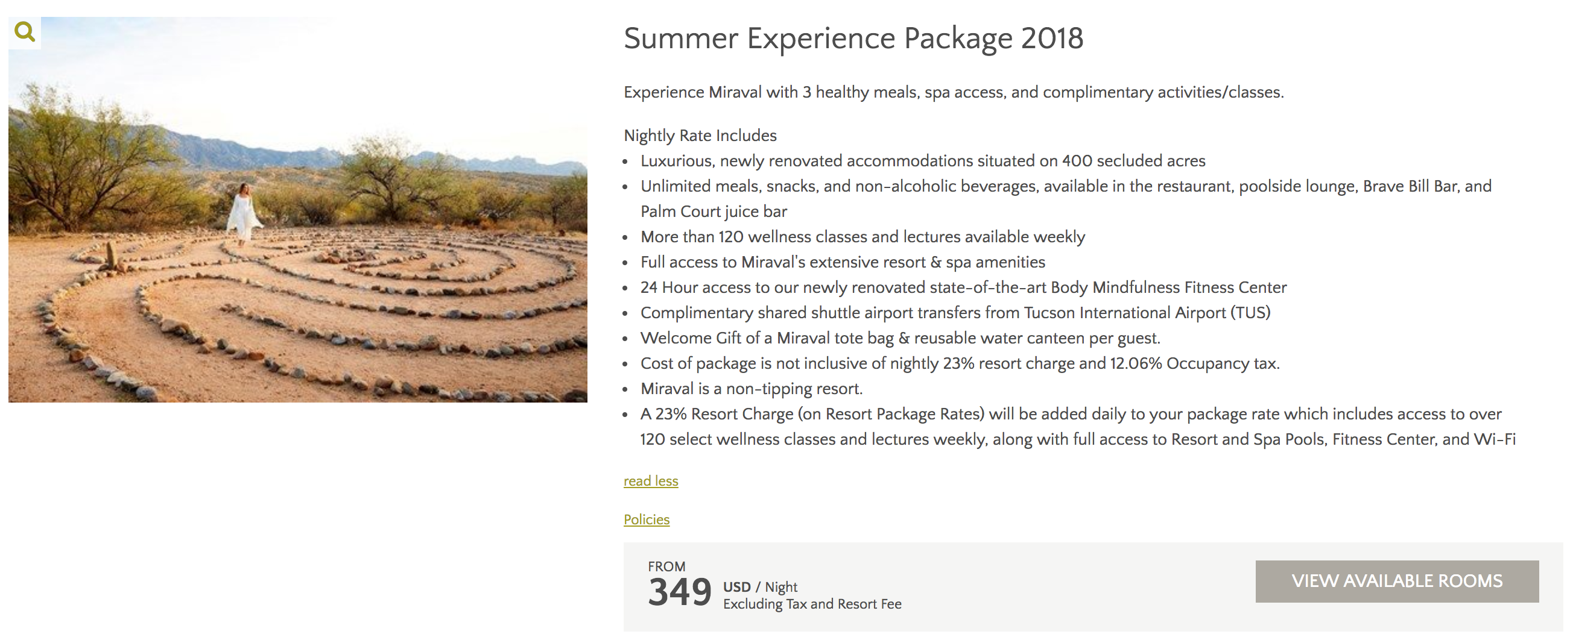Click the 120 wellness classes available weekly bullet
Image resolution: width=1573 pixels, height=640 pixels.
point(862,237)
